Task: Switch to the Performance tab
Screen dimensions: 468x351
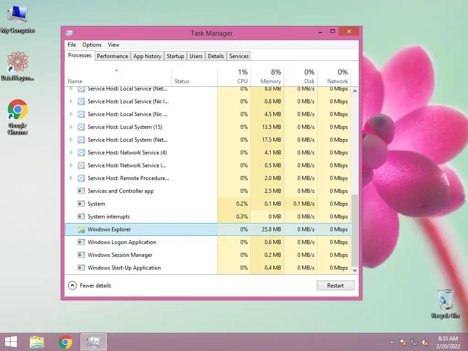Action: coord(112,56)
